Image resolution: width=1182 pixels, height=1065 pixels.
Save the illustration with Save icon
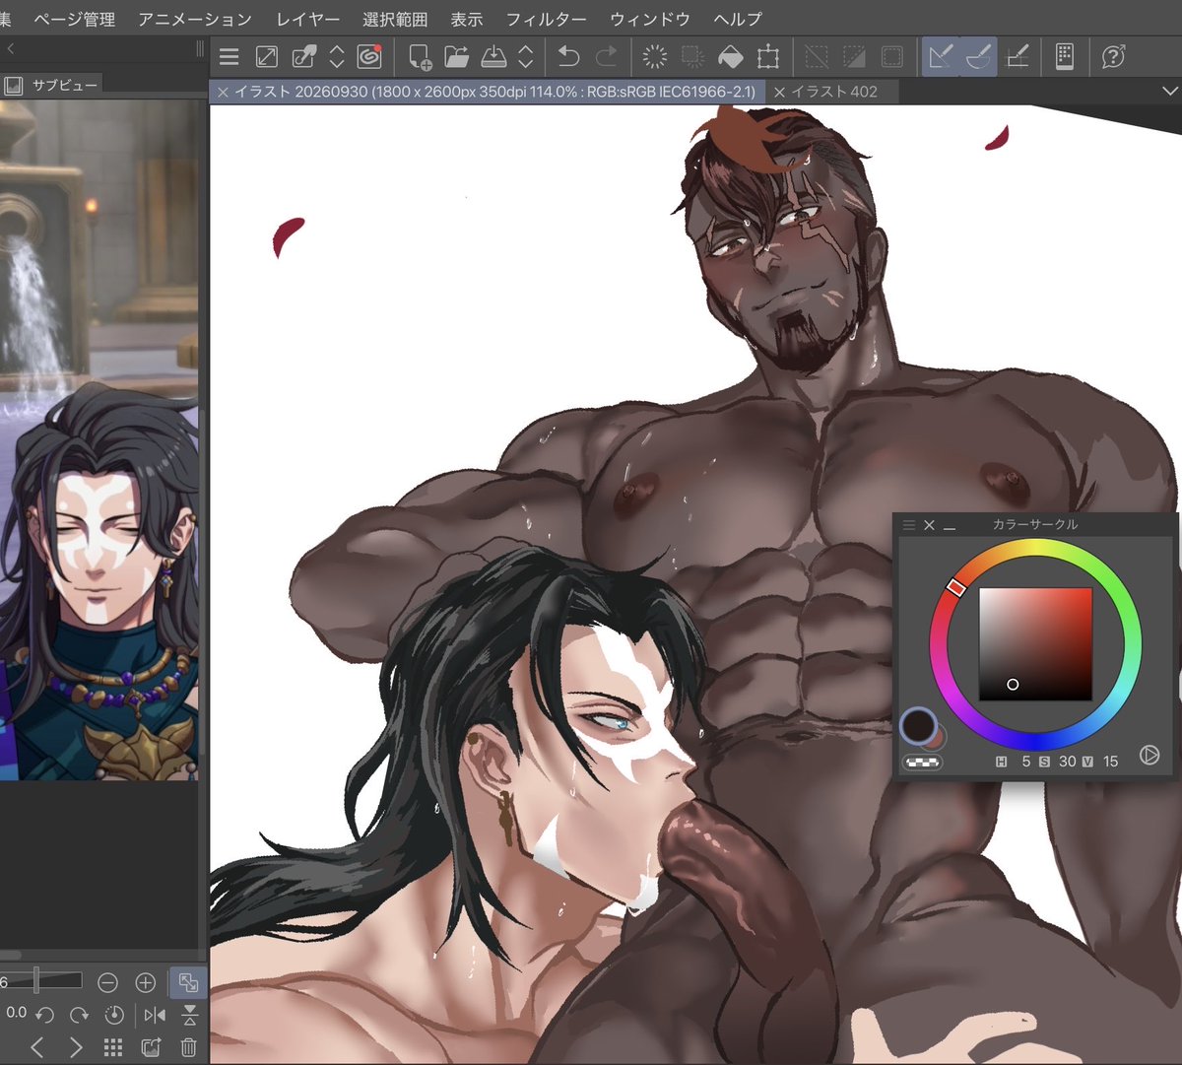click(493, 57)
